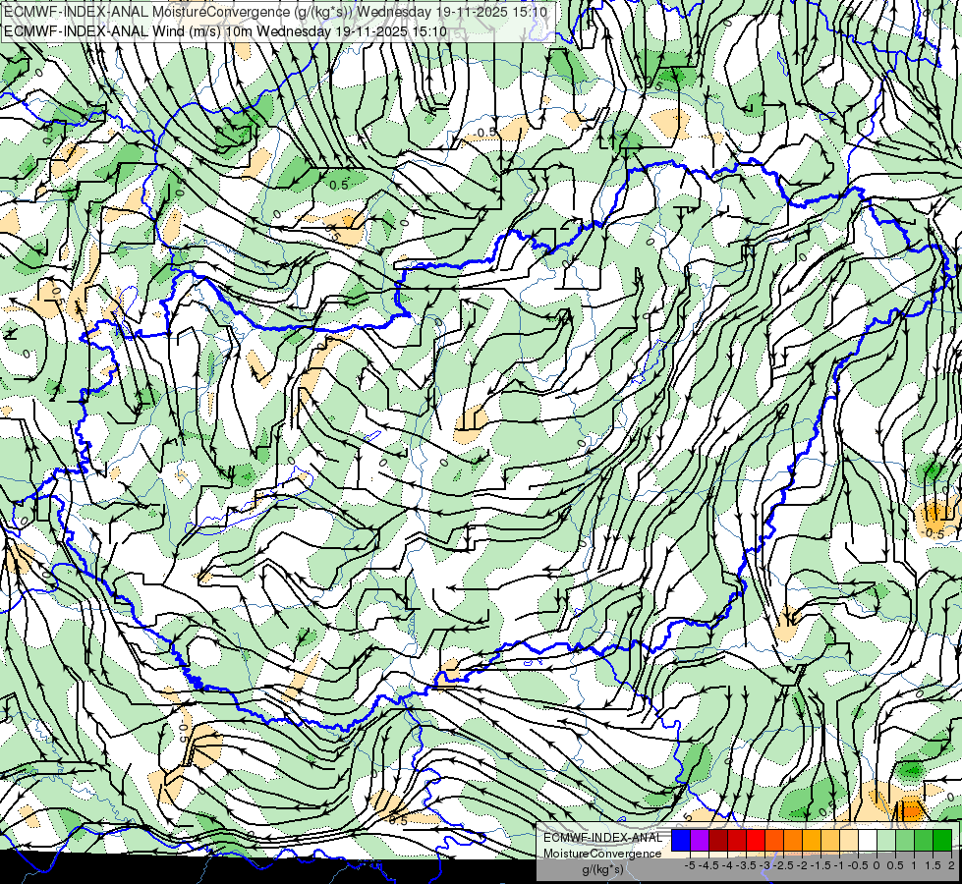Click the MoistureConvergence title line in the top header

[x=275, y=12]
